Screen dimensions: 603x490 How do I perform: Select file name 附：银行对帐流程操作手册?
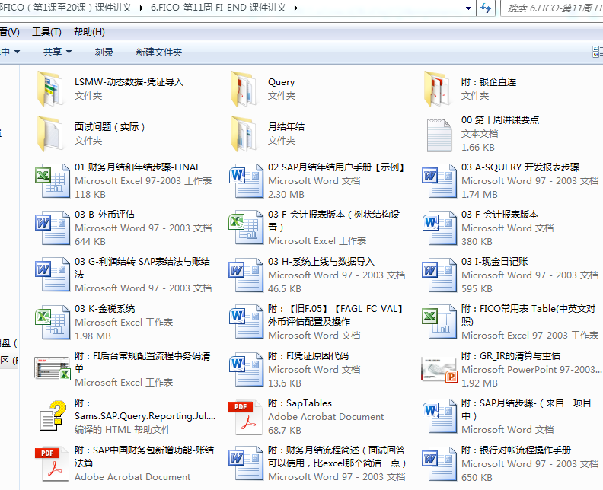click(516, 450)
